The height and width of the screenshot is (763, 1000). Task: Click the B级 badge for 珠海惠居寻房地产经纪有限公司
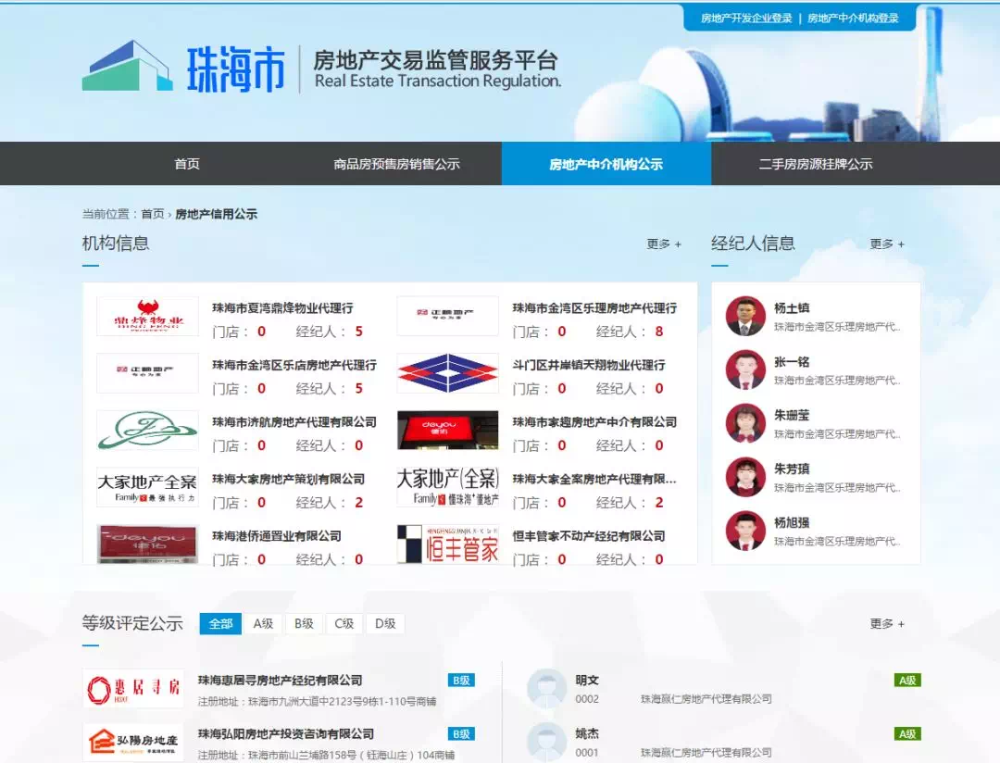point(461,680)
